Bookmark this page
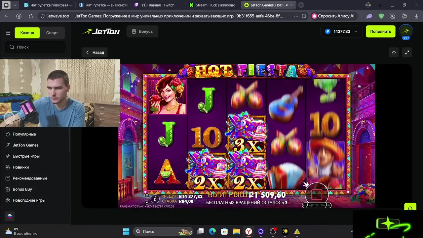The height and width of the screenshot is (238, 423). 304,16
